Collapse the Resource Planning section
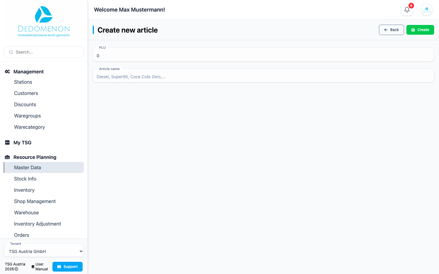The width and height of the screenshot is (439, 274). tap(35, 157)
